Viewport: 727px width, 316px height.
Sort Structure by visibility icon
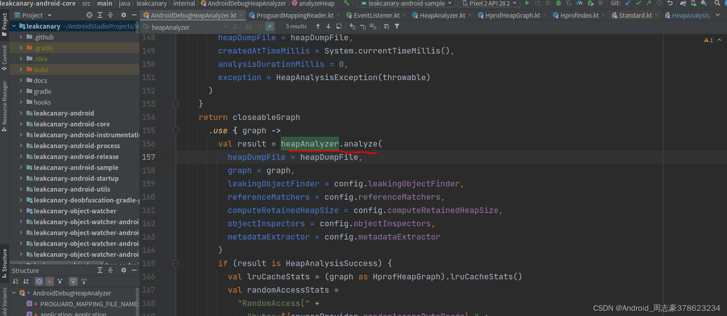[16, 281]
